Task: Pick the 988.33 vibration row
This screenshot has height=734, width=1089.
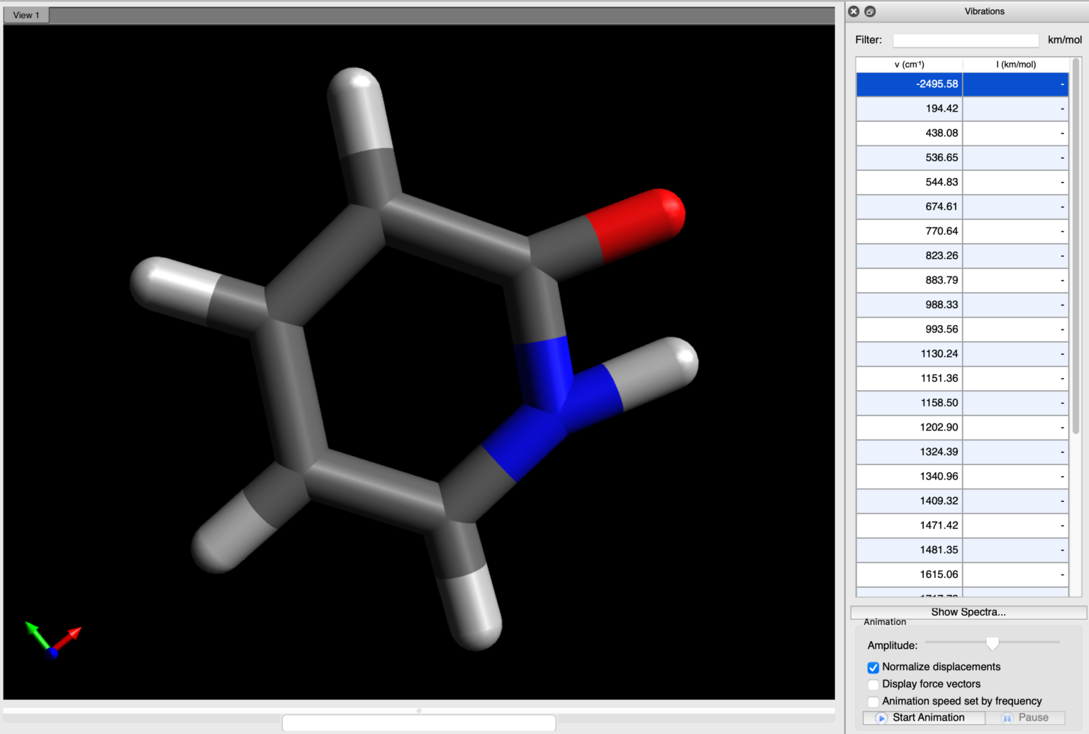Action: [910, 305]
